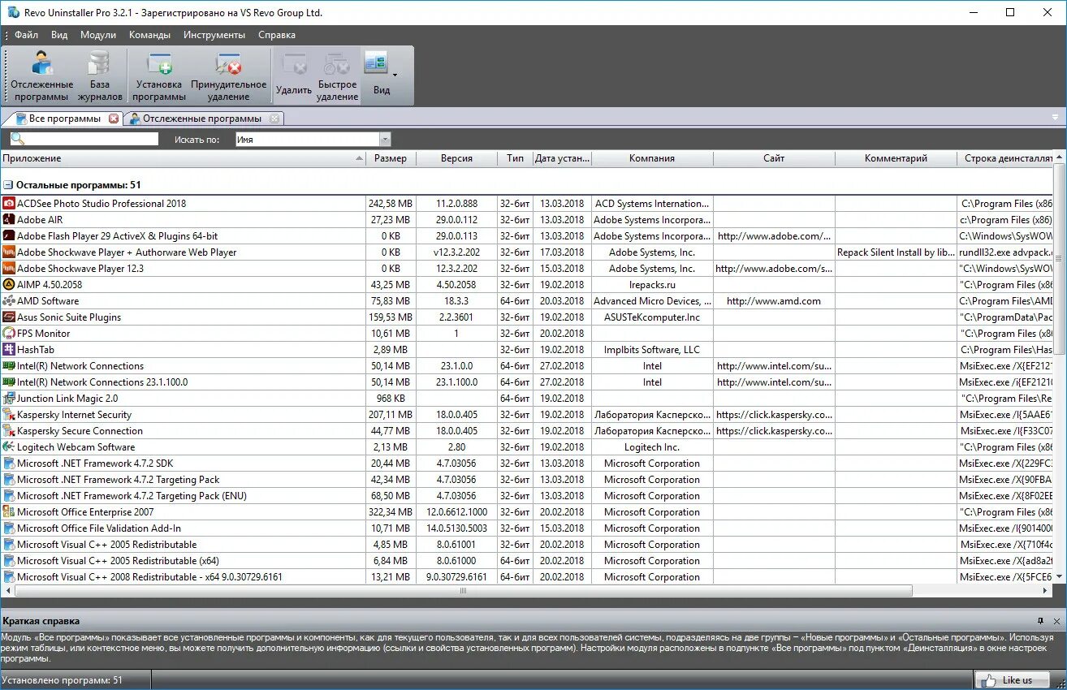Click the HashTab program icon
This screenshot has width=1067, height=690.
coord(9,350)
